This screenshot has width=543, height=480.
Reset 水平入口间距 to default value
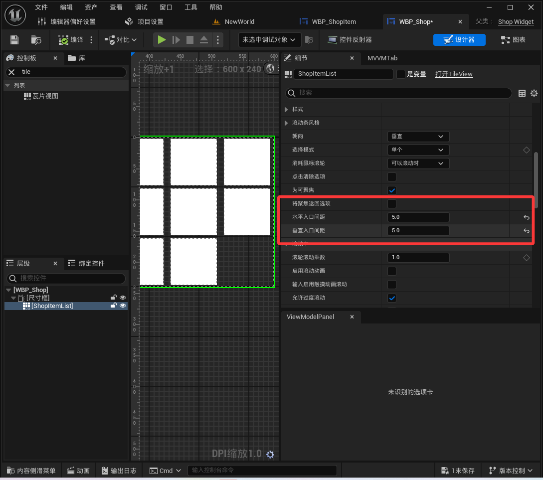click(527, 217)
